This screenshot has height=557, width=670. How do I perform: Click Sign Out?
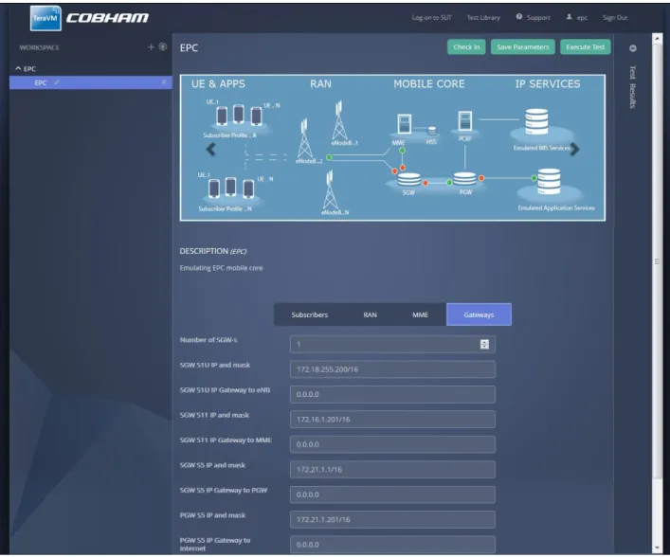point(615,17)
